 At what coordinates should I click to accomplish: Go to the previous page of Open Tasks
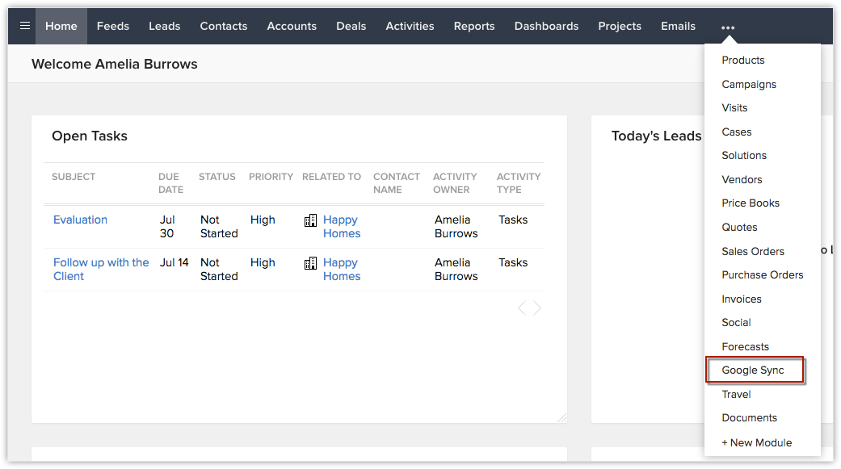(x=522, y=308)
